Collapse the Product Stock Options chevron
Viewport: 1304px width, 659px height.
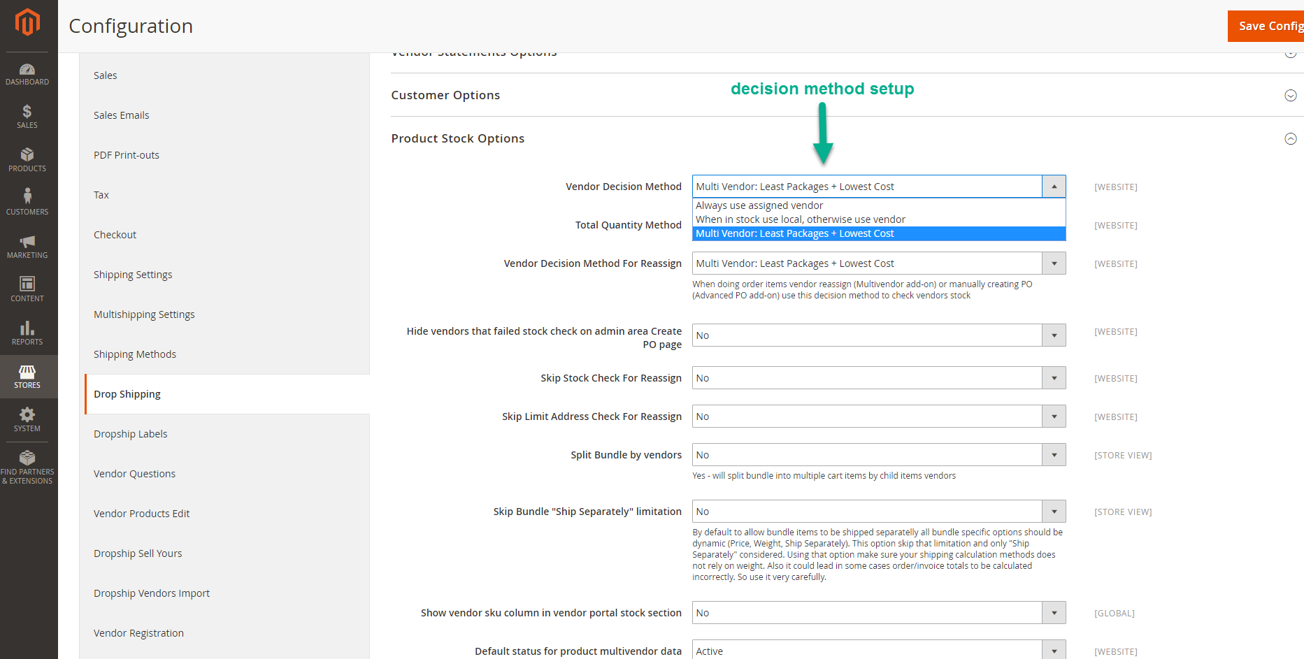click(x=1291, y=139)
